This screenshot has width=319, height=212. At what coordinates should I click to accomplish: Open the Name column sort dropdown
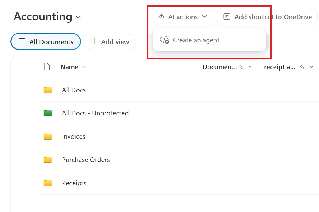84,67
